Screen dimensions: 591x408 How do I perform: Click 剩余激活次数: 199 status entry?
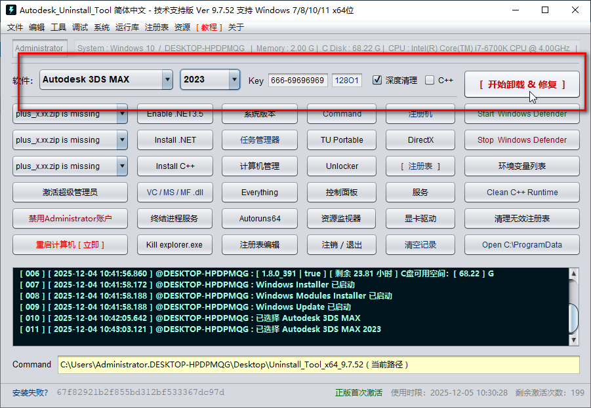[550, 392]
